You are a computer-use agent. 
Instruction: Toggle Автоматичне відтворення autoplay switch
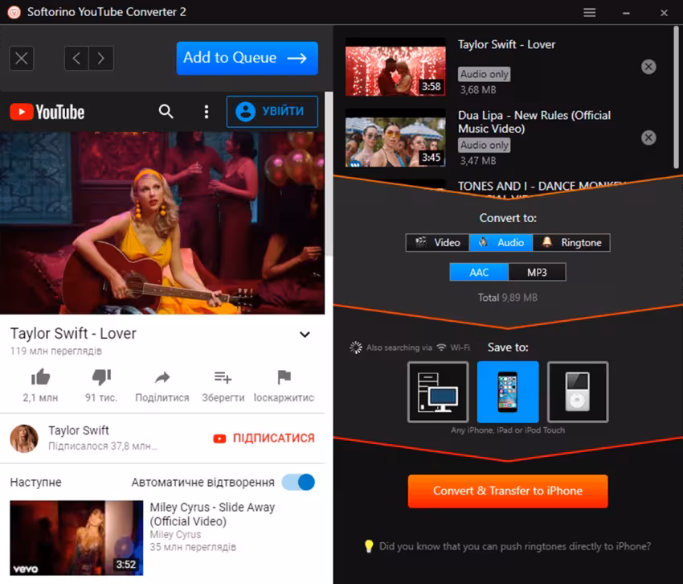(x=298, y=482)
